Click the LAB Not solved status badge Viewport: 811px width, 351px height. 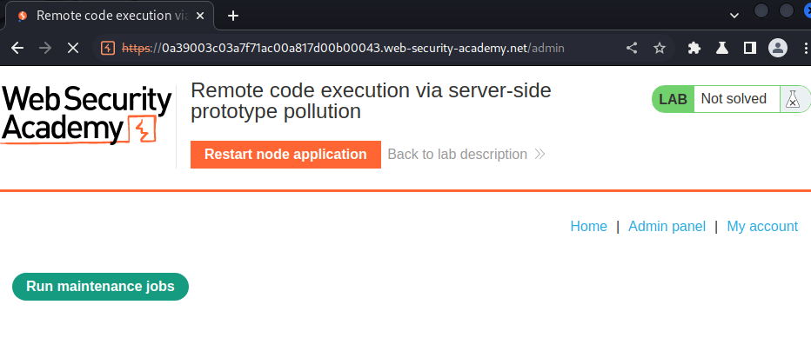click(731, 98)
